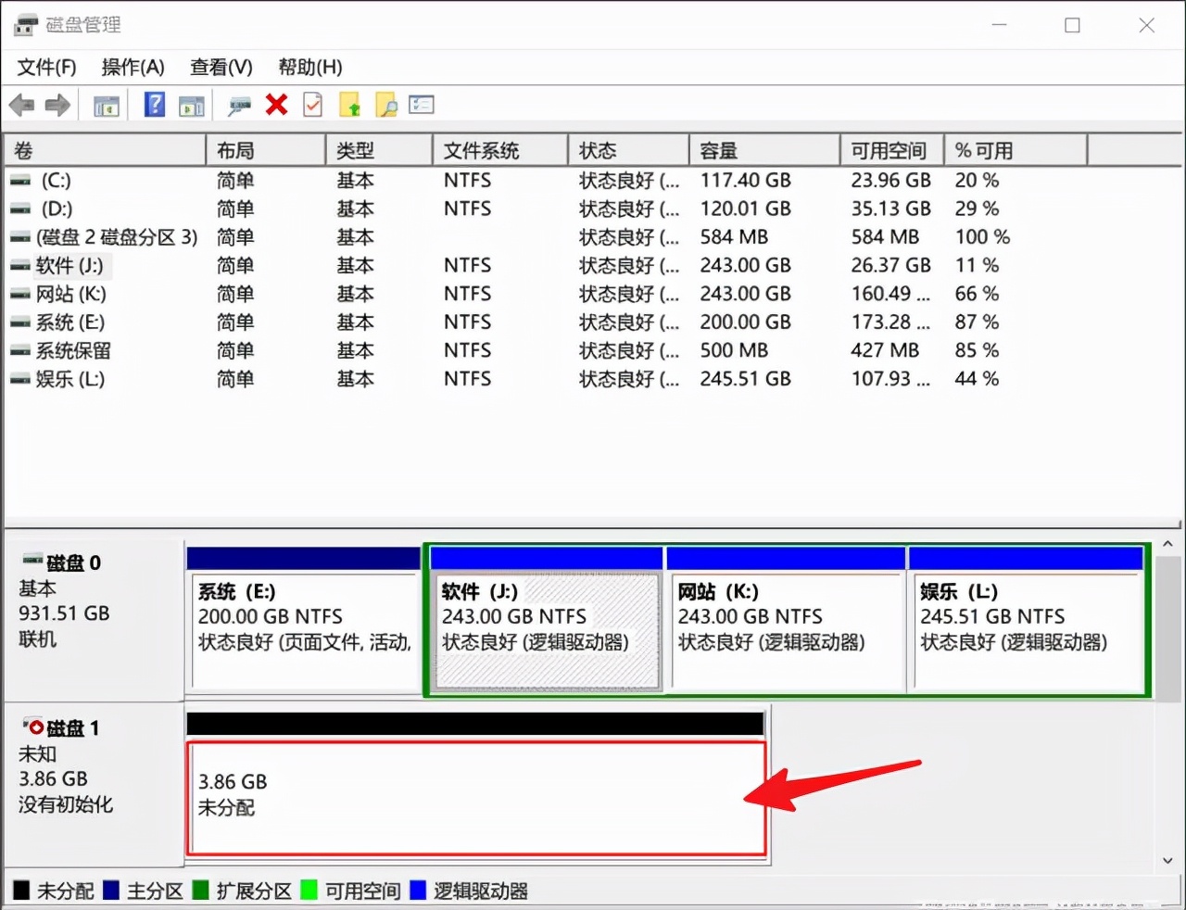This screenshot has height=910, width=1186.
Task: Click the show/hide action pane toolbar icon
Action: [x=192, y=105]
